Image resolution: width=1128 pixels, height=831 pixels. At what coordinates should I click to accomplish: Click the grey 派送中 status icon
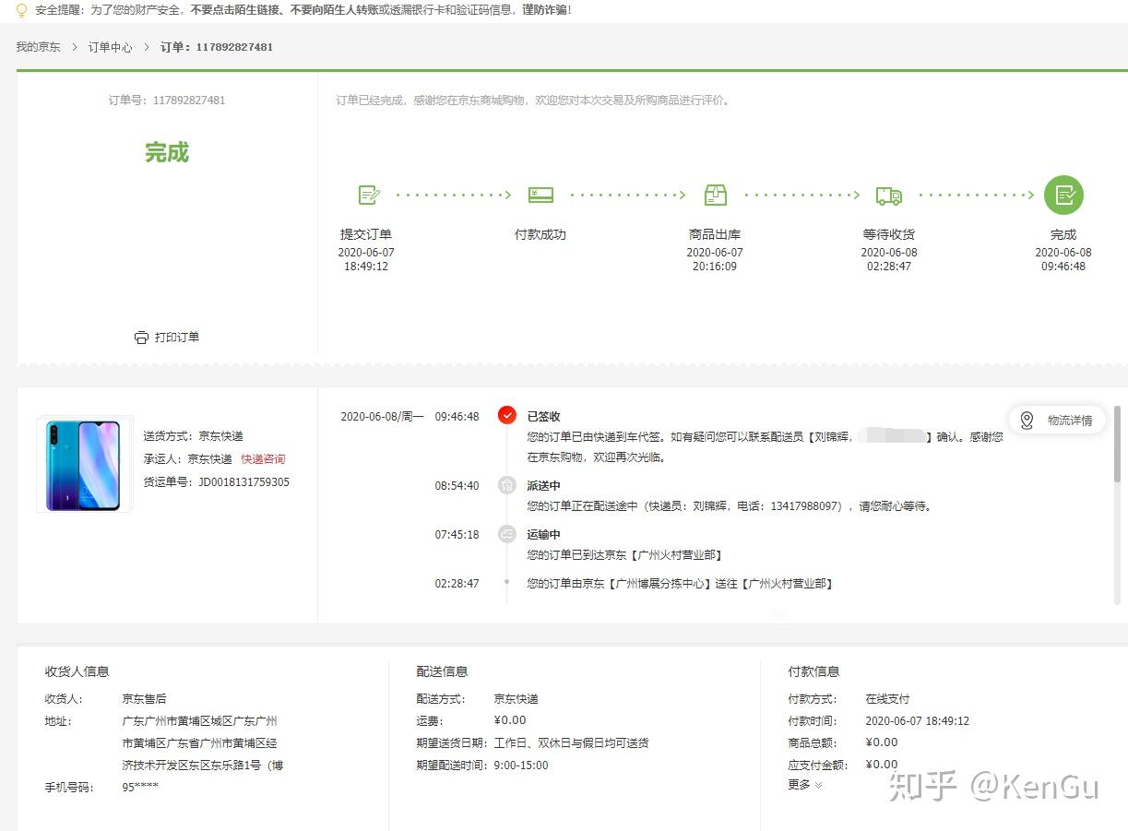pos(506,485)
